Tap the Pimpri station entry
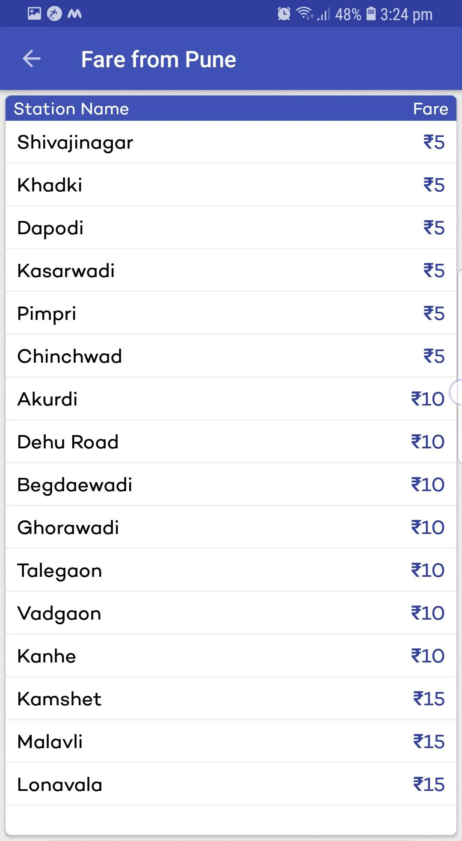 point(231,313)
